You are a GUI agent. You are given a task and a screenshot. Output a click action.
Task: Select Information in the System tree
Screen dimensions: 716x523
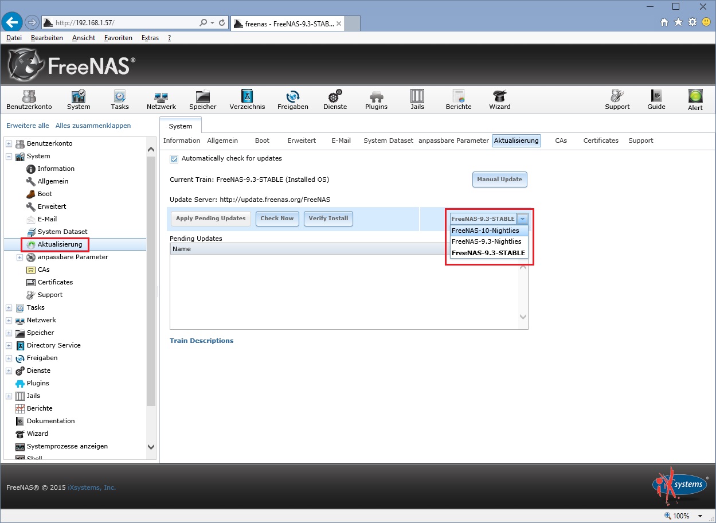pos(56,169)
